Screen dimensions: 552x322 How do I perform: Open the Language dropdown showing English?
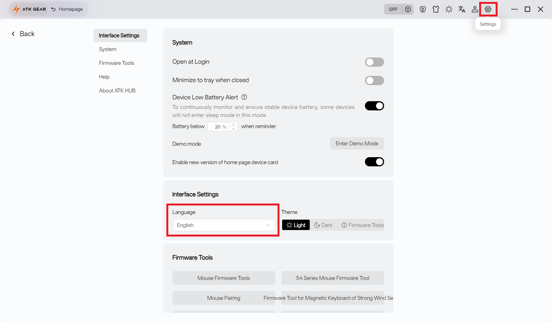tap(224, 225)
